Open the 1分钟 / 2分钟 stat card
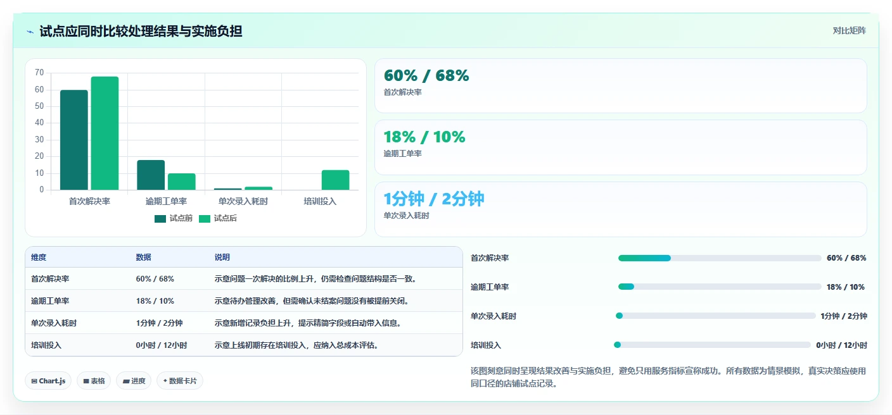Viewport: 892px width, 415px height. pyautogui.click(x=621, y=209)
